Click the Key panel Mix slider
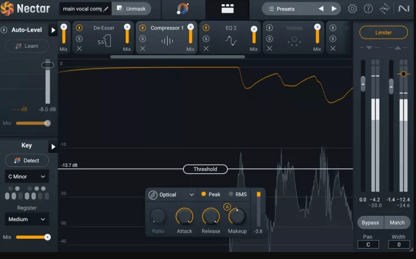Viewport: 416px width, 259px height. (x=33, y=237)
